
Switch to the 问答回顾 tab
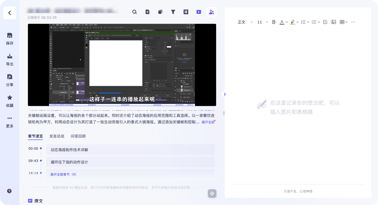pos(78,136)
